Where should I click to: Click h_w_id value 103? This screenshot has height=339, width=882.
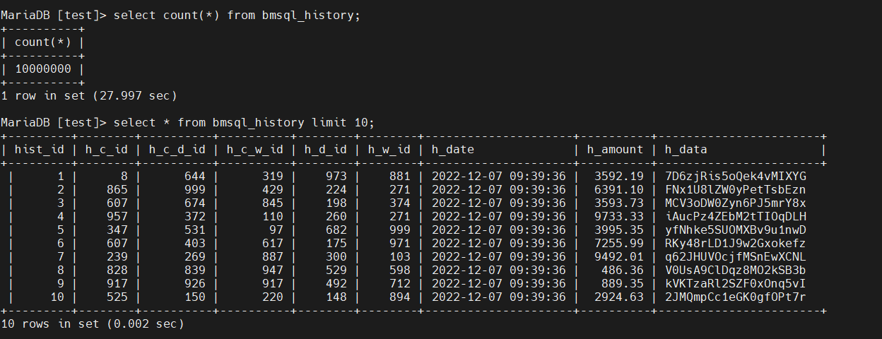(x=400, y=257)
